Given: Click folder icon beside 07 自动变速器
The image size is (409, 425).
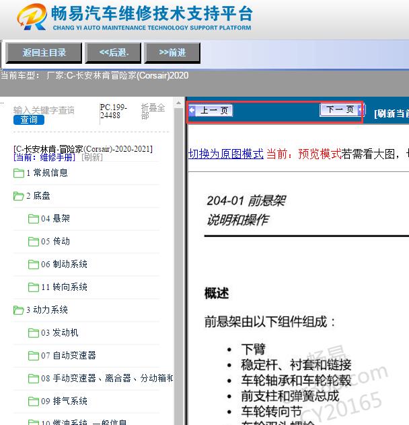Looking at the screenshot, I should coord(34,355).
